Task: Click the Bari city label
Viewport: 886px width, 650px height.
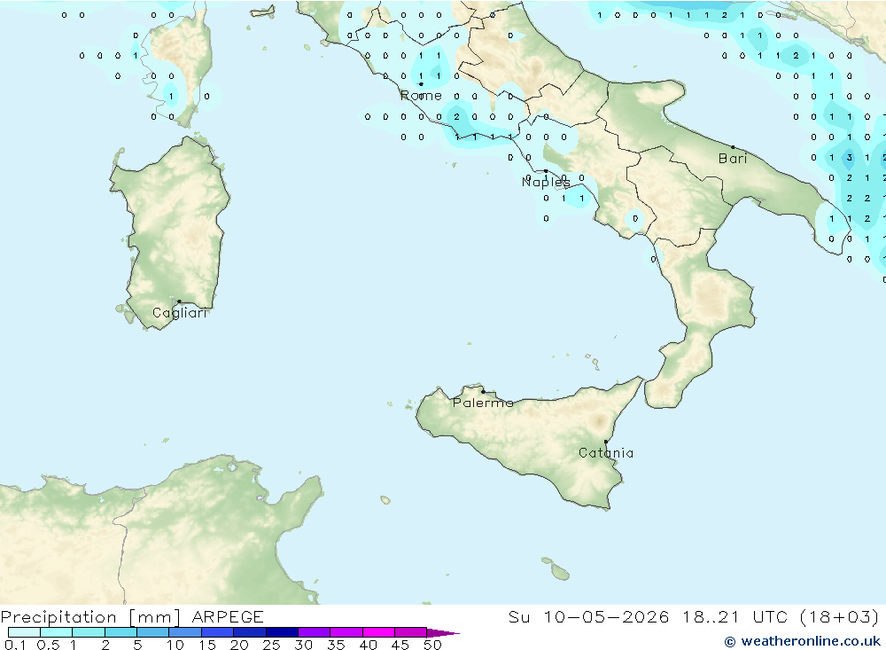Action: (x=733, y=159)
